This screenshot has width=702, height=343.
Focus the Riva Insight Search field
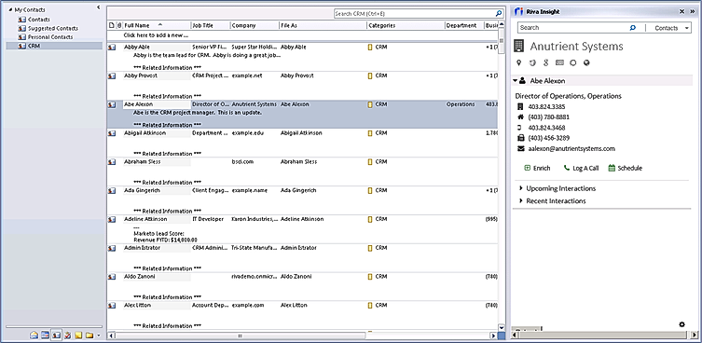[573, 28]
